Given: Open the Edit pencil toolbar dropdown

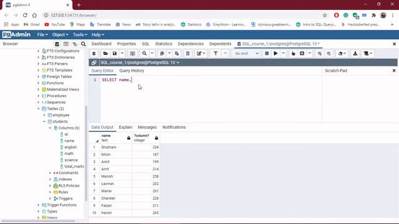Looking at the screenshot, I should [x=201, y=54].
